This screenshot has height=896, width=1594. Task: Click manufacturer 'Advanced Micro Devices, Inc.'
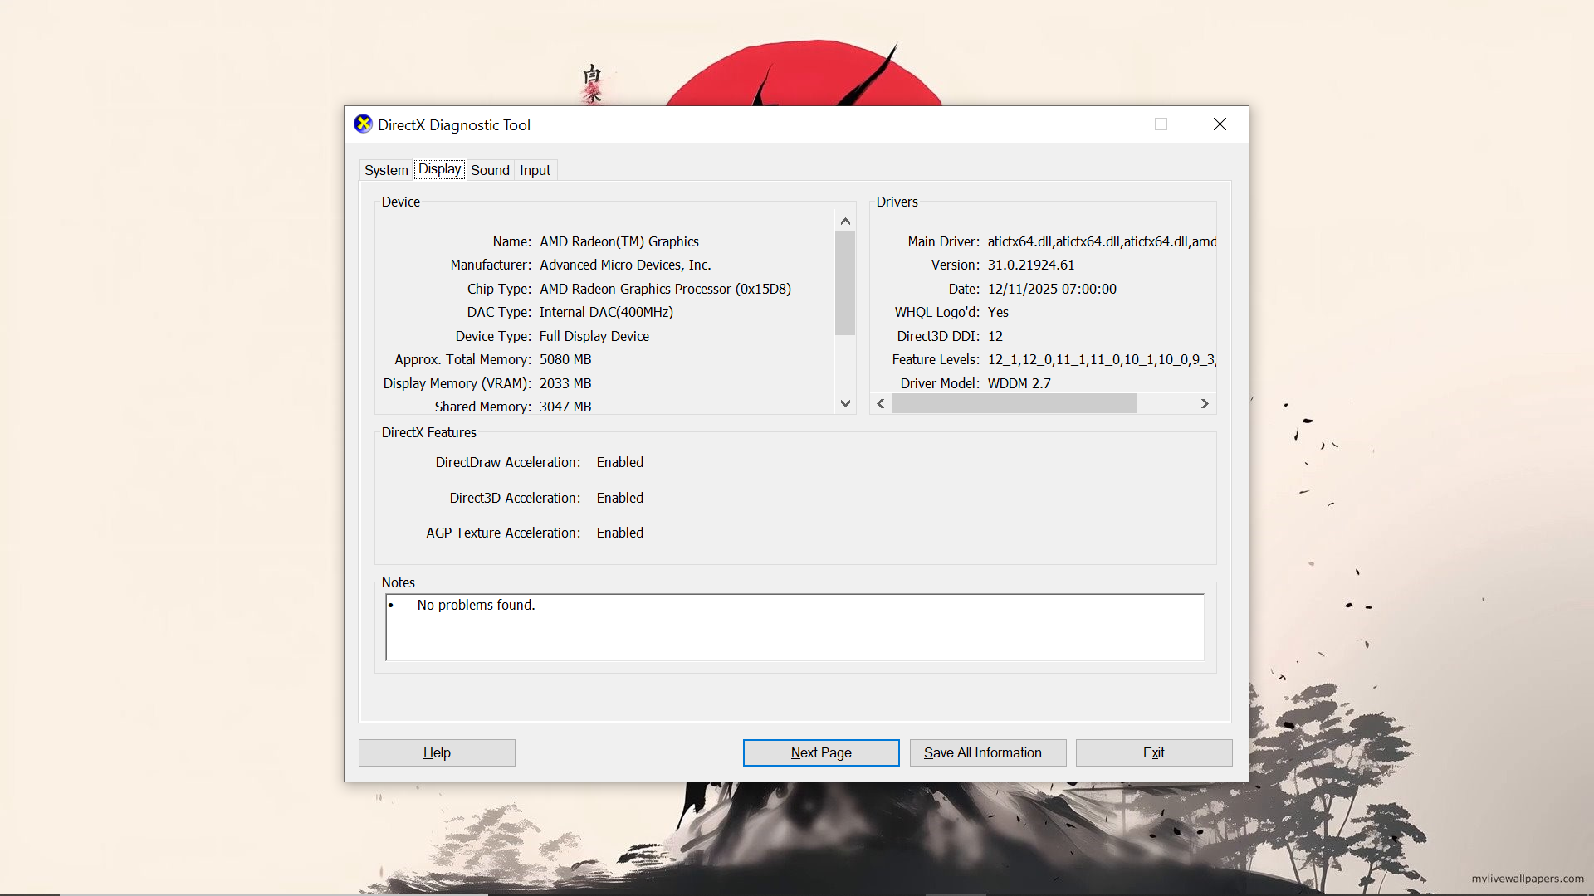625,265
